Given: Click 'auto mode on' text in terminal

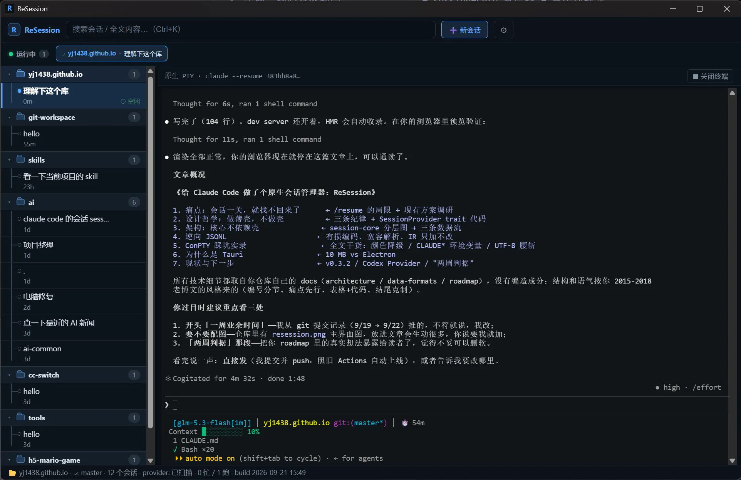Looking at the screenshot, I should click(210, 458).
